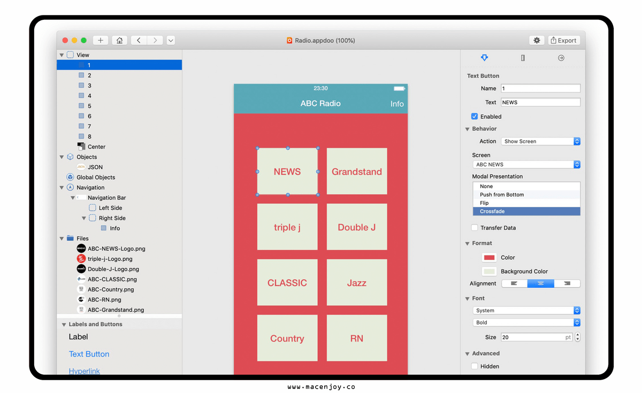Screen dimensions: 642x393
Task: Go back with the left chevron button
Action: (139, 40)
